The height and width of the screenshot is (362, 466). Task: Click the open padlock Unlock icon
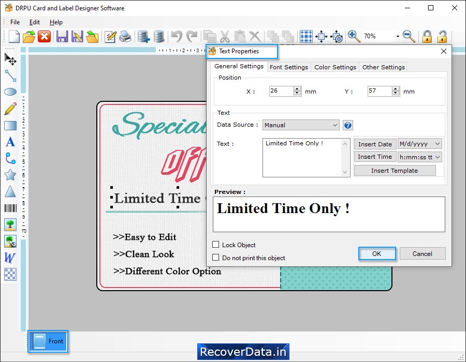click(442, 37)
